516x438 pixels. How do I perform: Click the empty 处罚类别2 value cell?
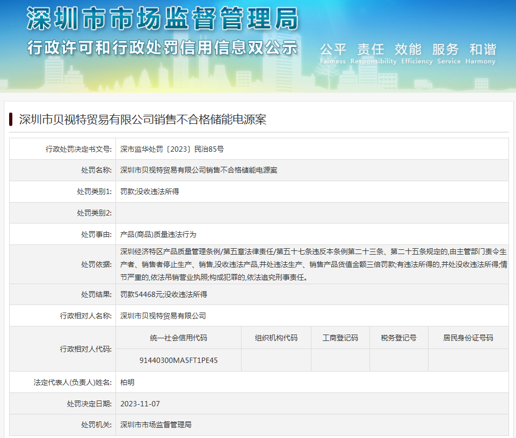311,213
